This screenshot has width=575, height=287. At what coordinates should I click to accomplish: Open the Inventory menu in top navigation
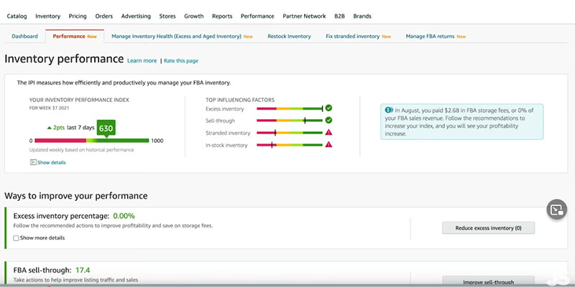coord(47,16)
